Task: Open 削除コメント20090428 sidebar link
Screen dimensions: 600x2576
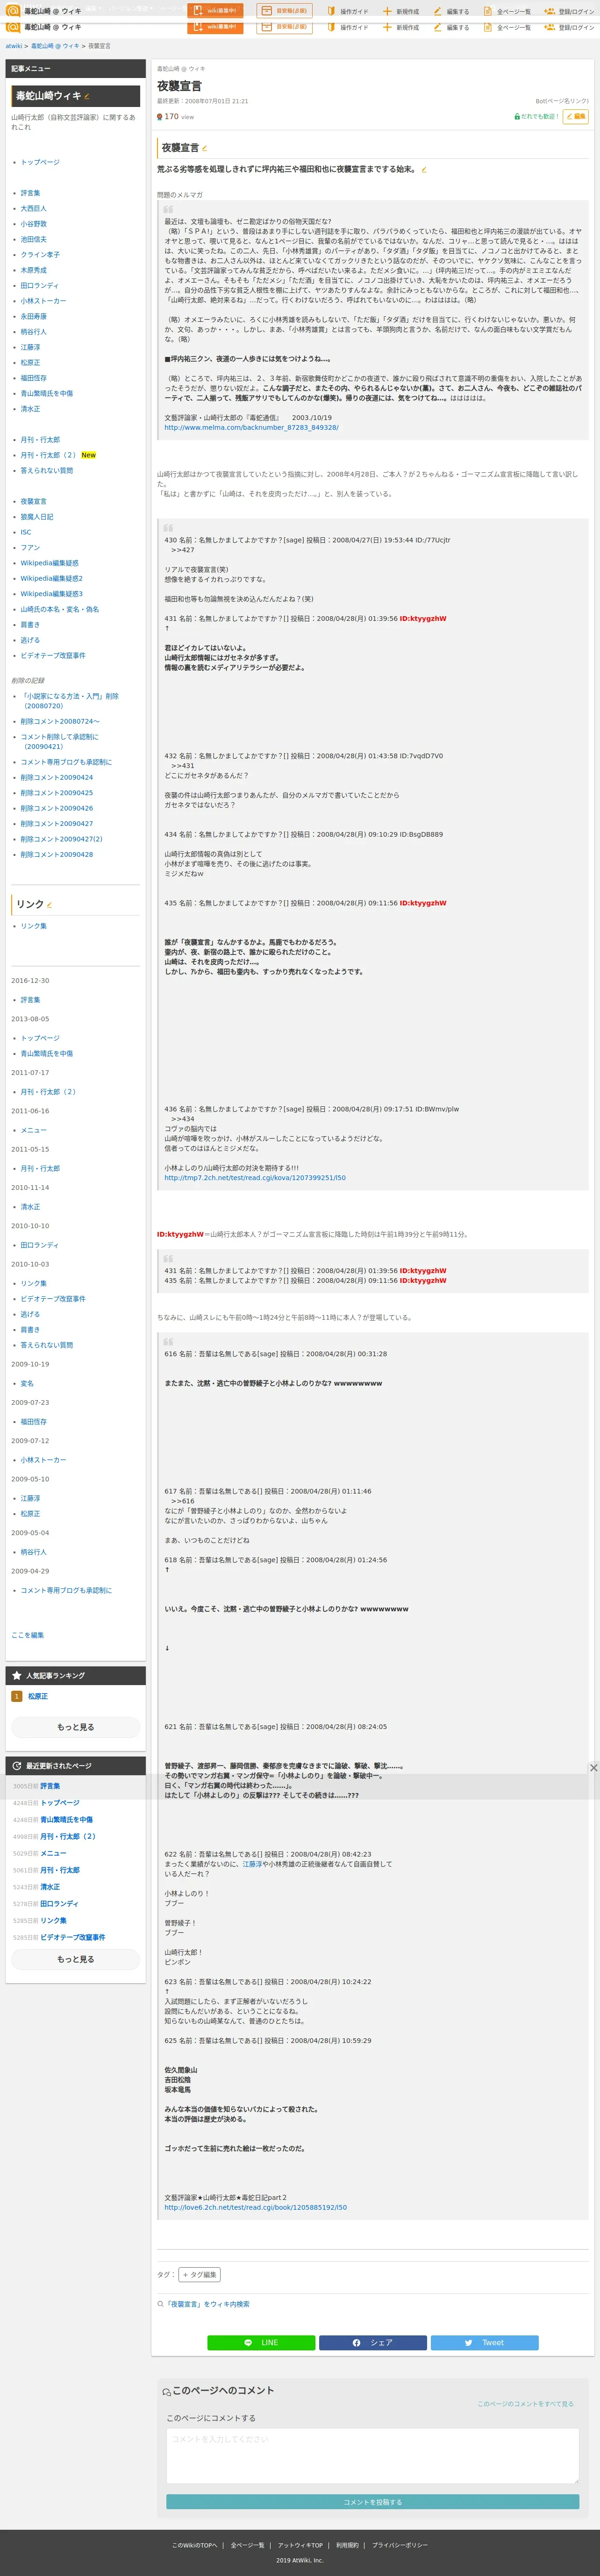Action: 57,855
